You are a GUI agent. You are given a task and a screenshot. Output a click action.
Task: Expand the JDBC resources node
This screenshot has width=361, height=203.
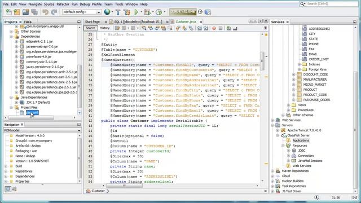tap(288, 151)
